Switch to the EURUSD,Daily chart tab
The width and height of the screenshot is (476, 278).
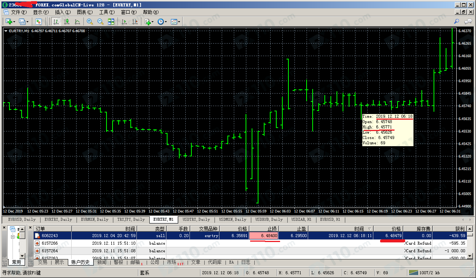point(22,219)
